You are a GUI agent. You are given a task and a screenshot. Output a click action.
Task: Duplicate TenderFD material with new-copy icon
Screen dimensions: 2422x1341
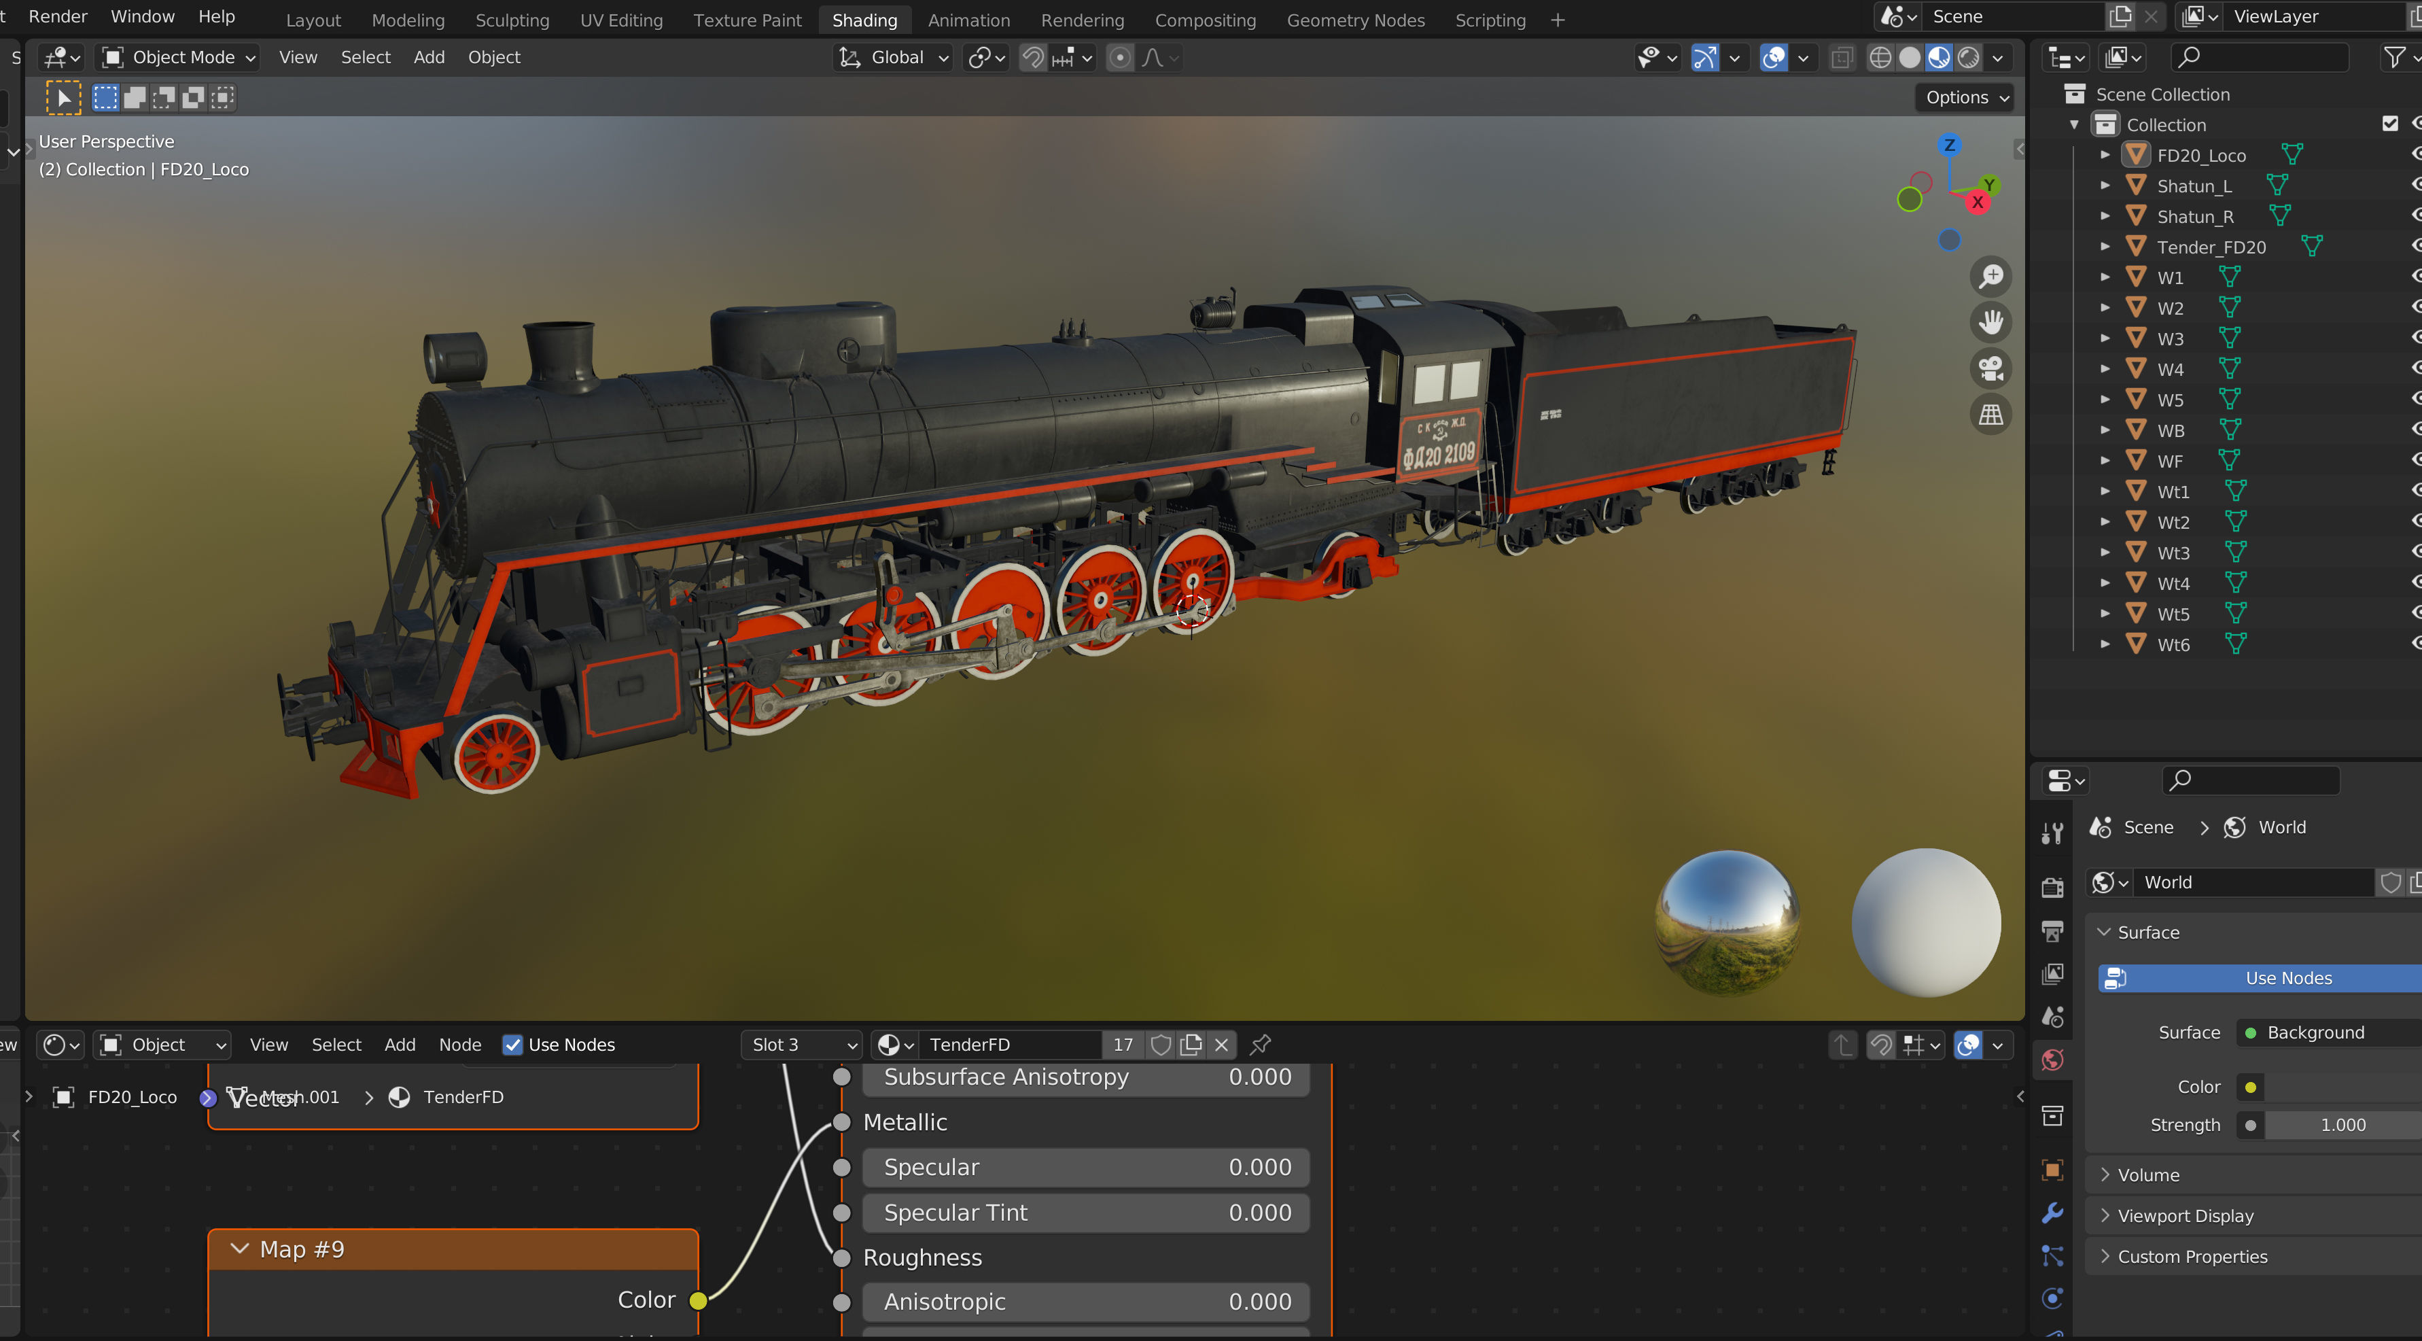(1191, 1044)
